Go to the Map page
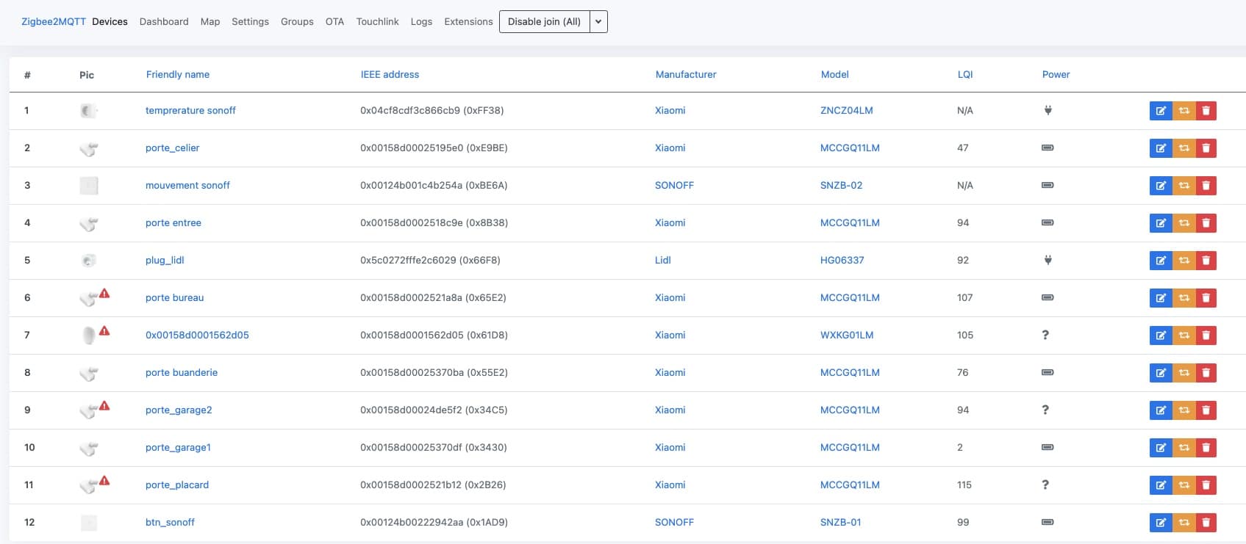Screen dimensions: 1246x544 pos(210,22)
